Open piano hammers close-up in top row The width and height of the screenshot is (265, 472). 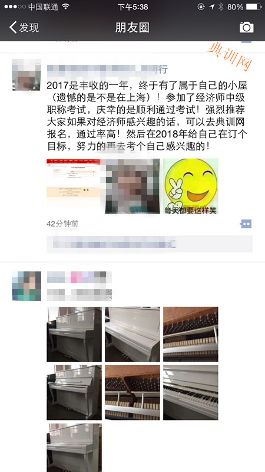(x=190, y=334)
